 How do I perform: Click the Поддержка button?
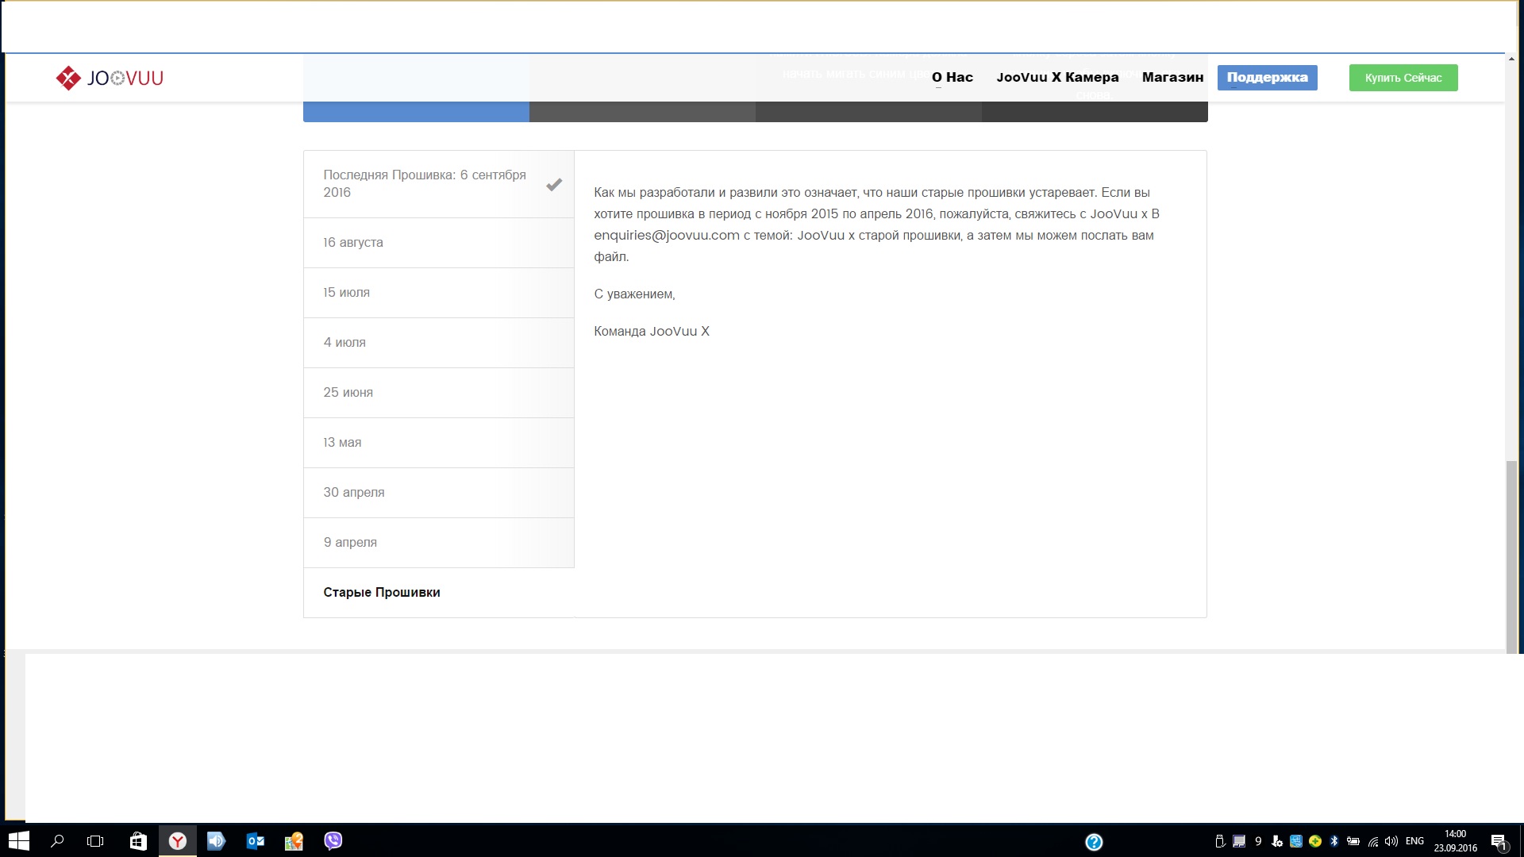[x=1267, y=78]
